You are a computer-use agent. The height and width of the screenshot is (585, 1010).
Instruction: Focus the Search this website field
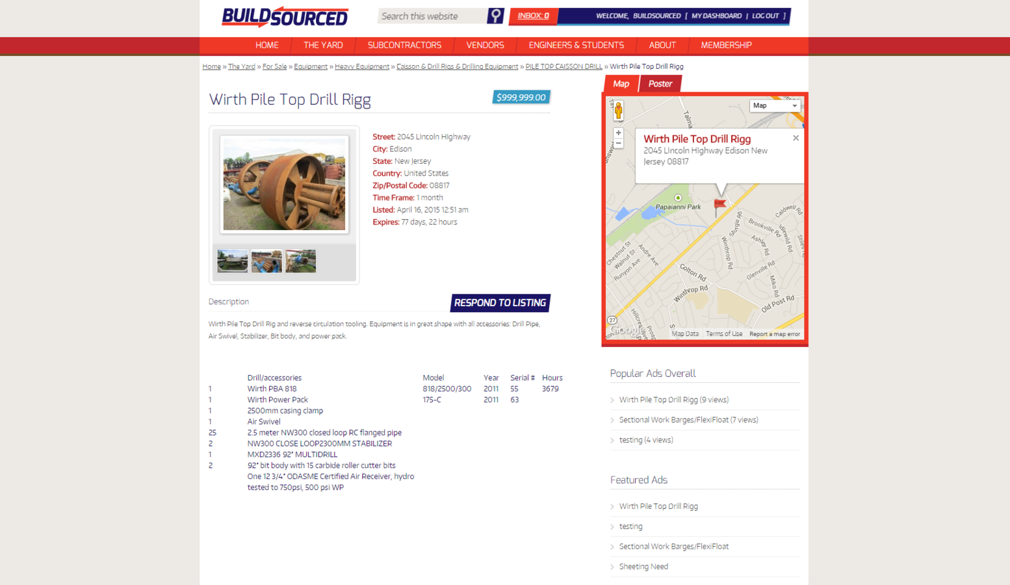click(x=433, y=16)
